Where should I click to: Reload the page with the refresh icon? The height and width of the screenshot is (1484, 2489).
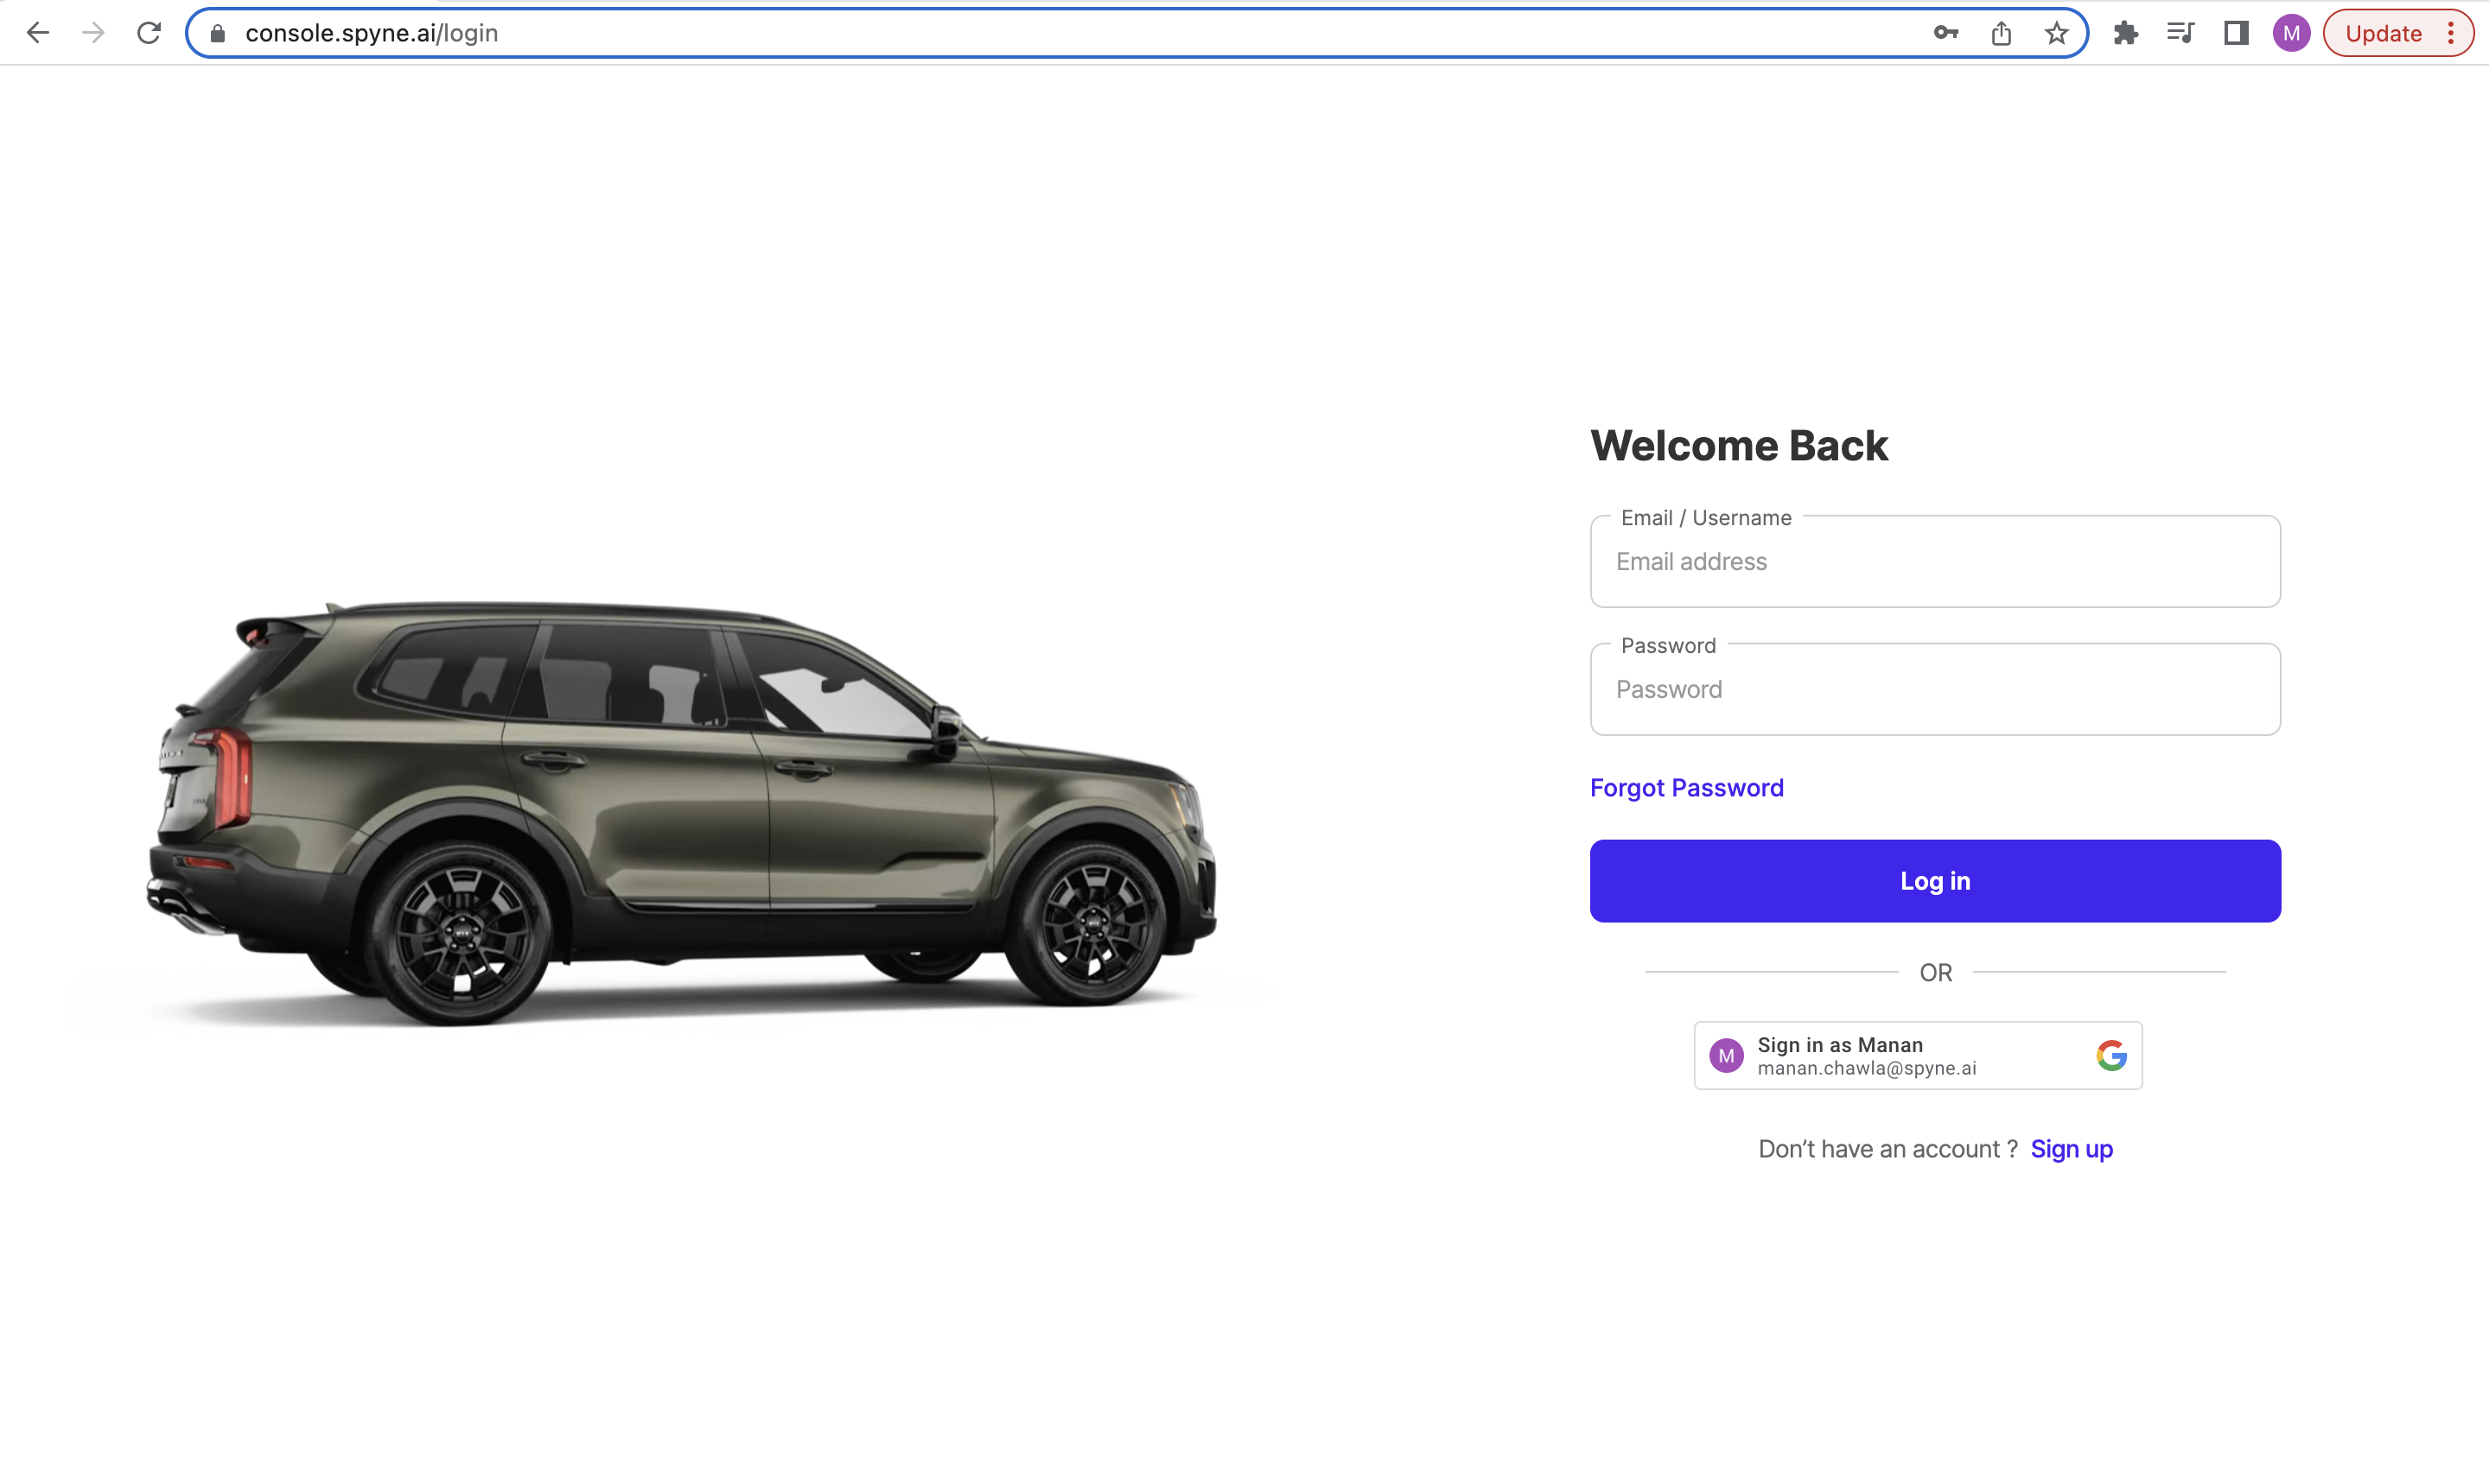pos(149,33)
